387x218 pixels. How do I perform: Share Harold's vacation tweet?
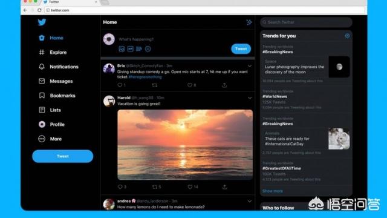pyautogui.click(x=224, y=187)
